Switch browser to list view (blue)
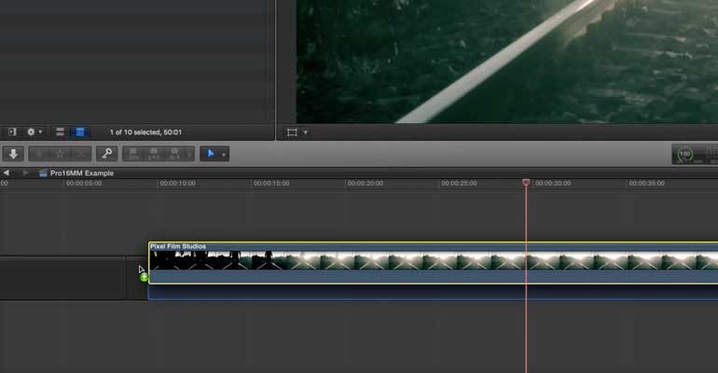Viewport: 718px width, 373px height. 79,131
